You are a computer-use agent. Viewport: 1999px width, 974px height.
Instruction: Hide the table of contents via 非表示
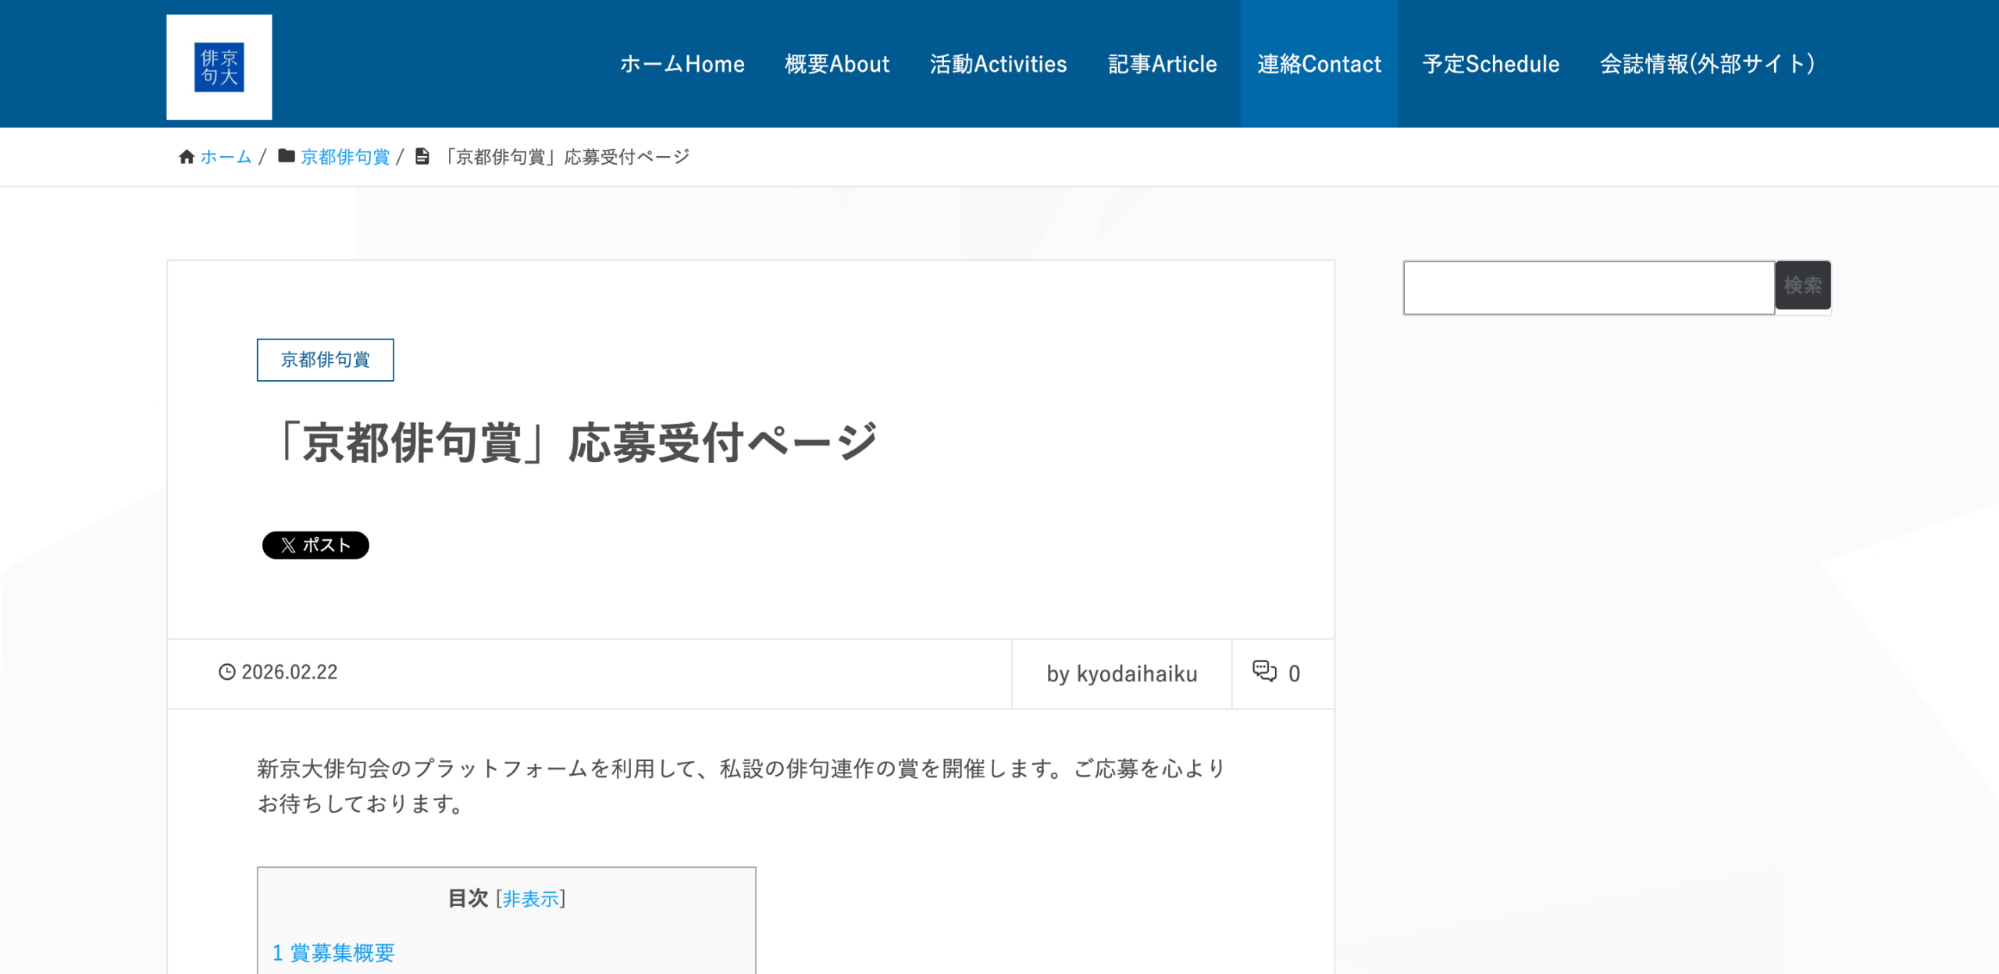point(530,899)
